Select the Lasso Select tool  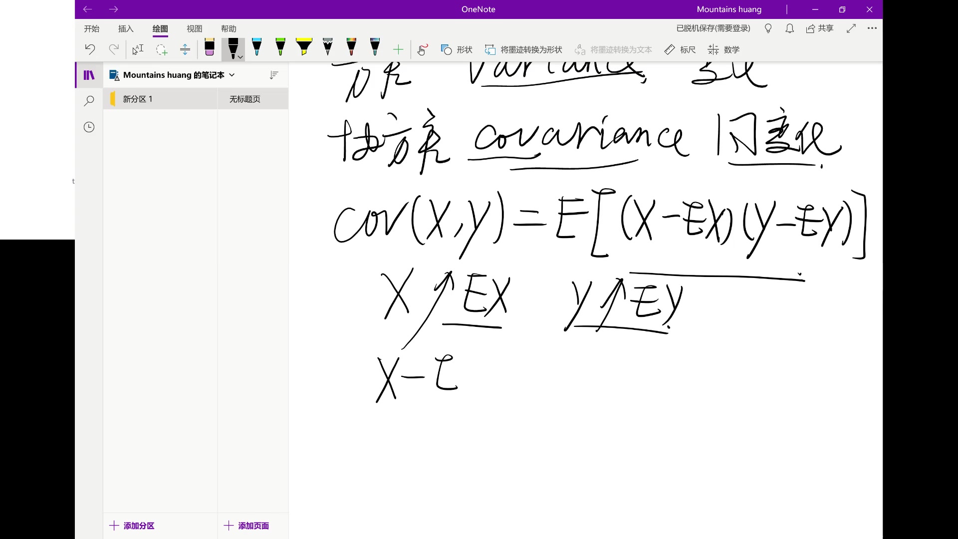click(161, 49)
